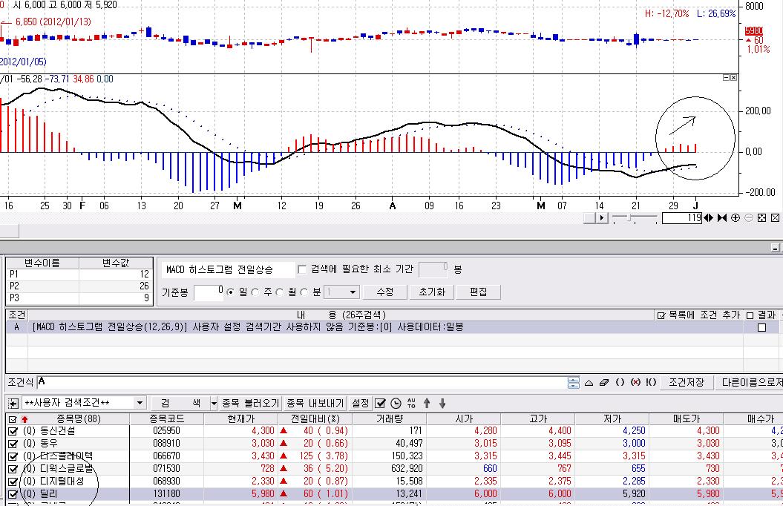783x506 pixels.
Task: Click the 수정 button
Action: pos(385,292)
